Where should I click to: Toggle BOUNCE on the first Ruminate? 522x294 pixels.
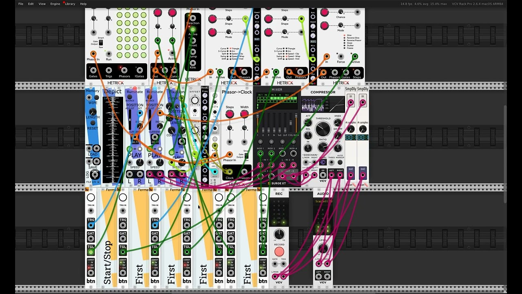[x=129, y=97]
